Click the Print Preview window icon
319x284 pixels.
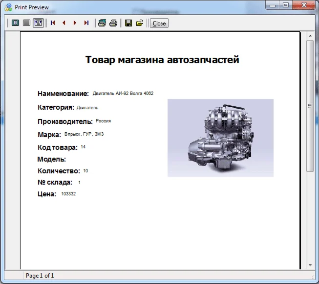point(8,6)
